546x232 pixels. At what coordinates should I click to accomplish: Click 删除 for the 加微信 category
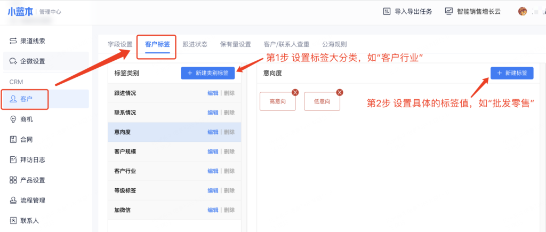pos(229,210)
